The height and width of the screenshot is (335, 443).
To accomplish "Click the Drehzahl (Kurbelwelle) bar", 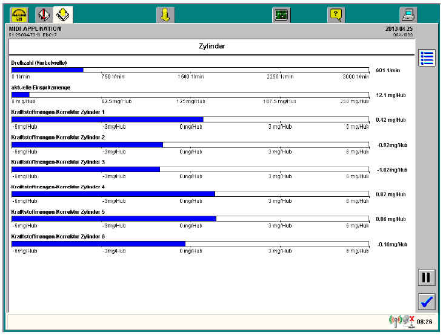I will [x=190, y=70].
